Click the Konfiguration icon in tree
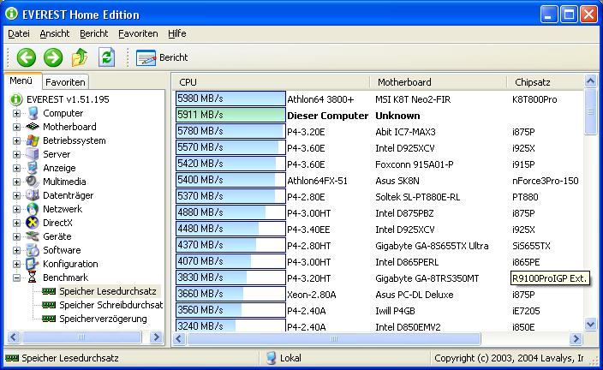 [33, 264]
